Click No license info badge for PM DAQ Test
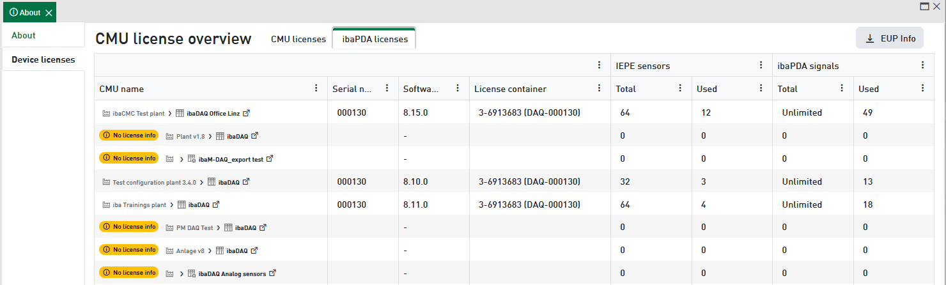Image resolution: width=946 pixels, height=285 pixels. 128,227
